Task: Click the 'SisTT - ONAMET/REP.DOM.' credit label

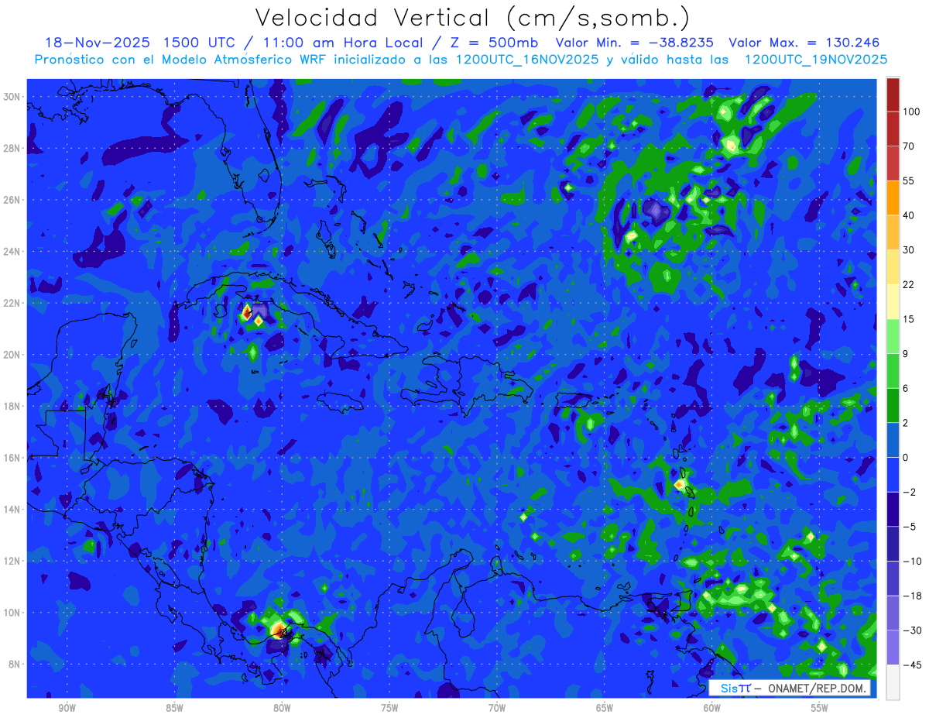Action: (x=789, y=688)
